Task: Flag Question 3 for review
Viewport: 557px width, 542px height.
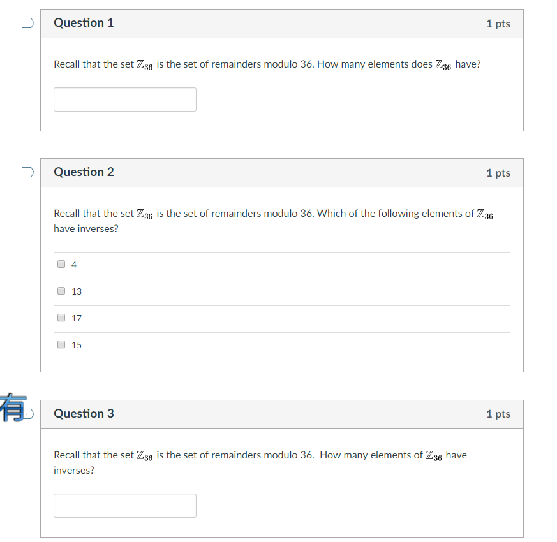Action: pos(27,414)
